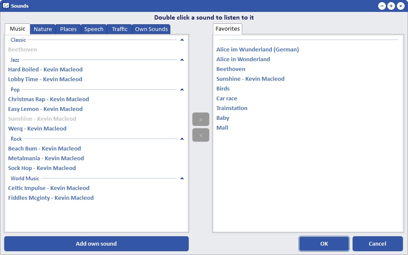Viewport: 408px width, 255px height.
Task: Collapse the Jazz category
Action: [x=182, y=60]
